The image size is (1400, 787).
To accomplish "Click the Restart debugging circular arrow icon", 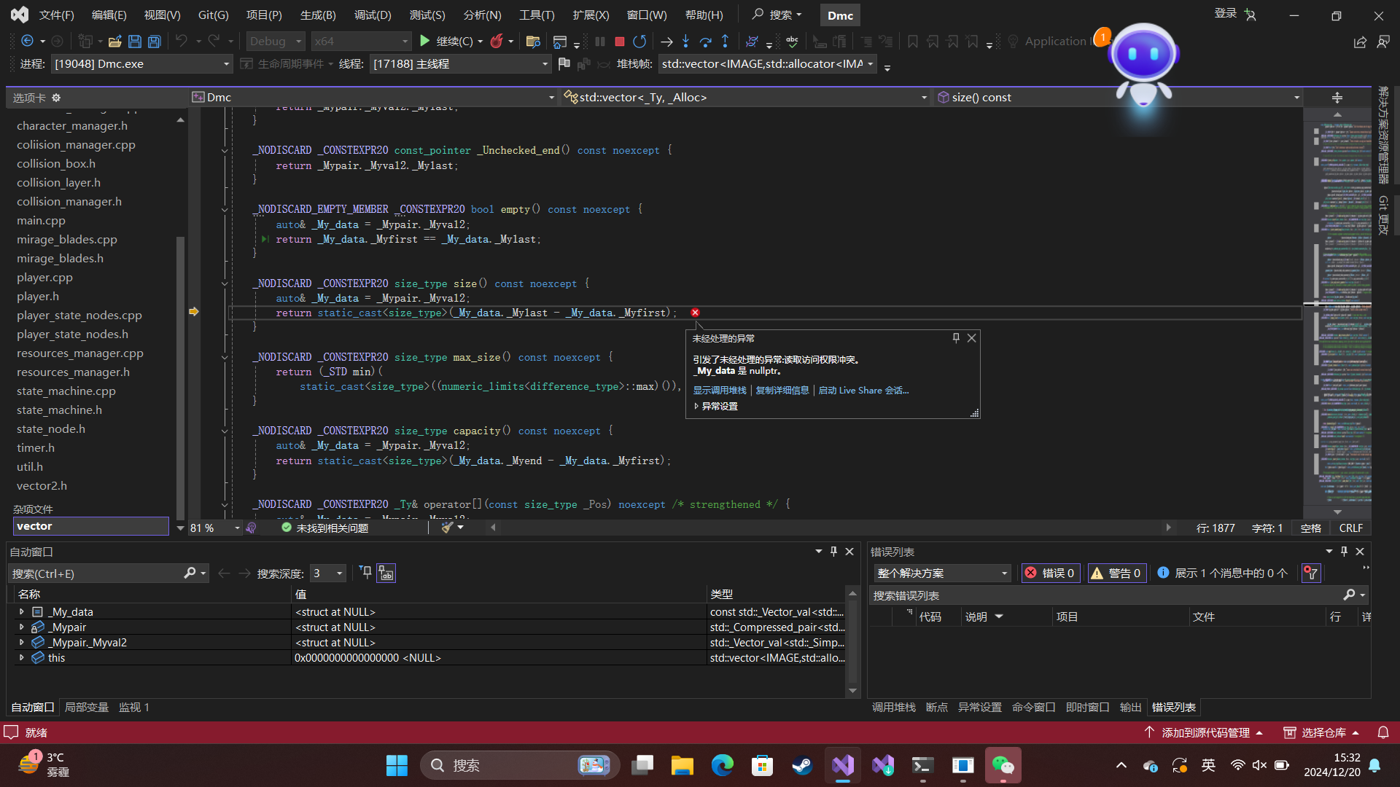I will 639,42.
